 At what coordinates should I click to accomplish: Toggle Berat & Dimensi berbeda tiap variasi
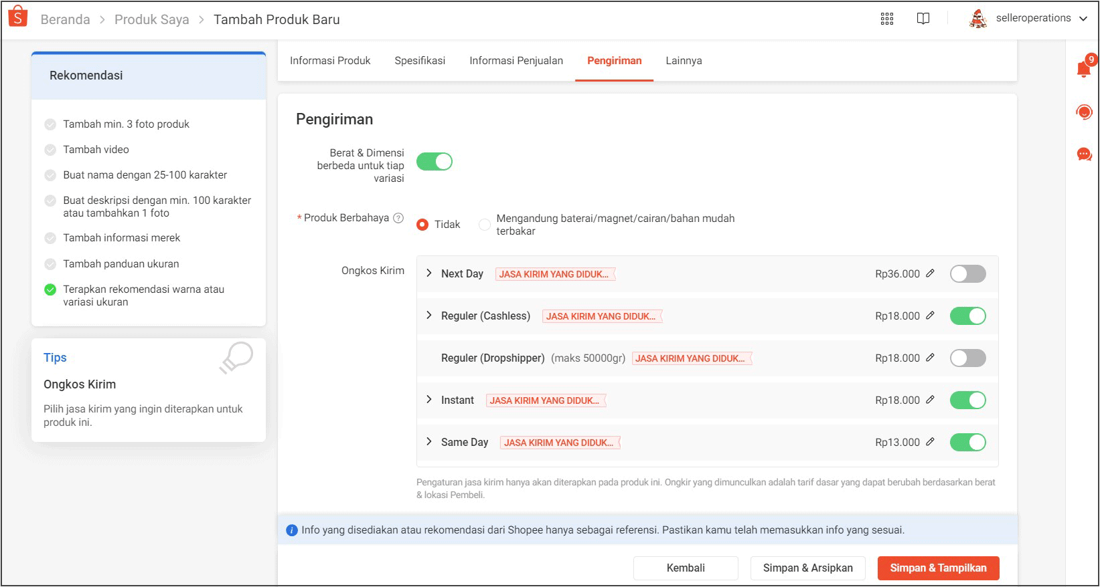(x=435, y=161)
